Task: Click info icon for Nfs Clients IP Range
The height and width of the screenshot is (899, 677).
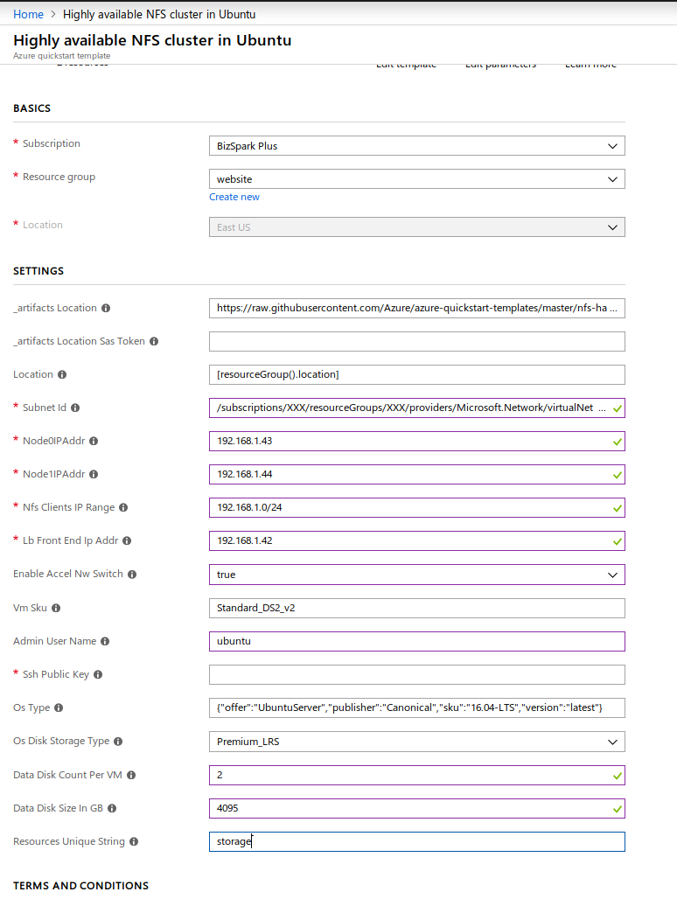Action: pos(123,508)
